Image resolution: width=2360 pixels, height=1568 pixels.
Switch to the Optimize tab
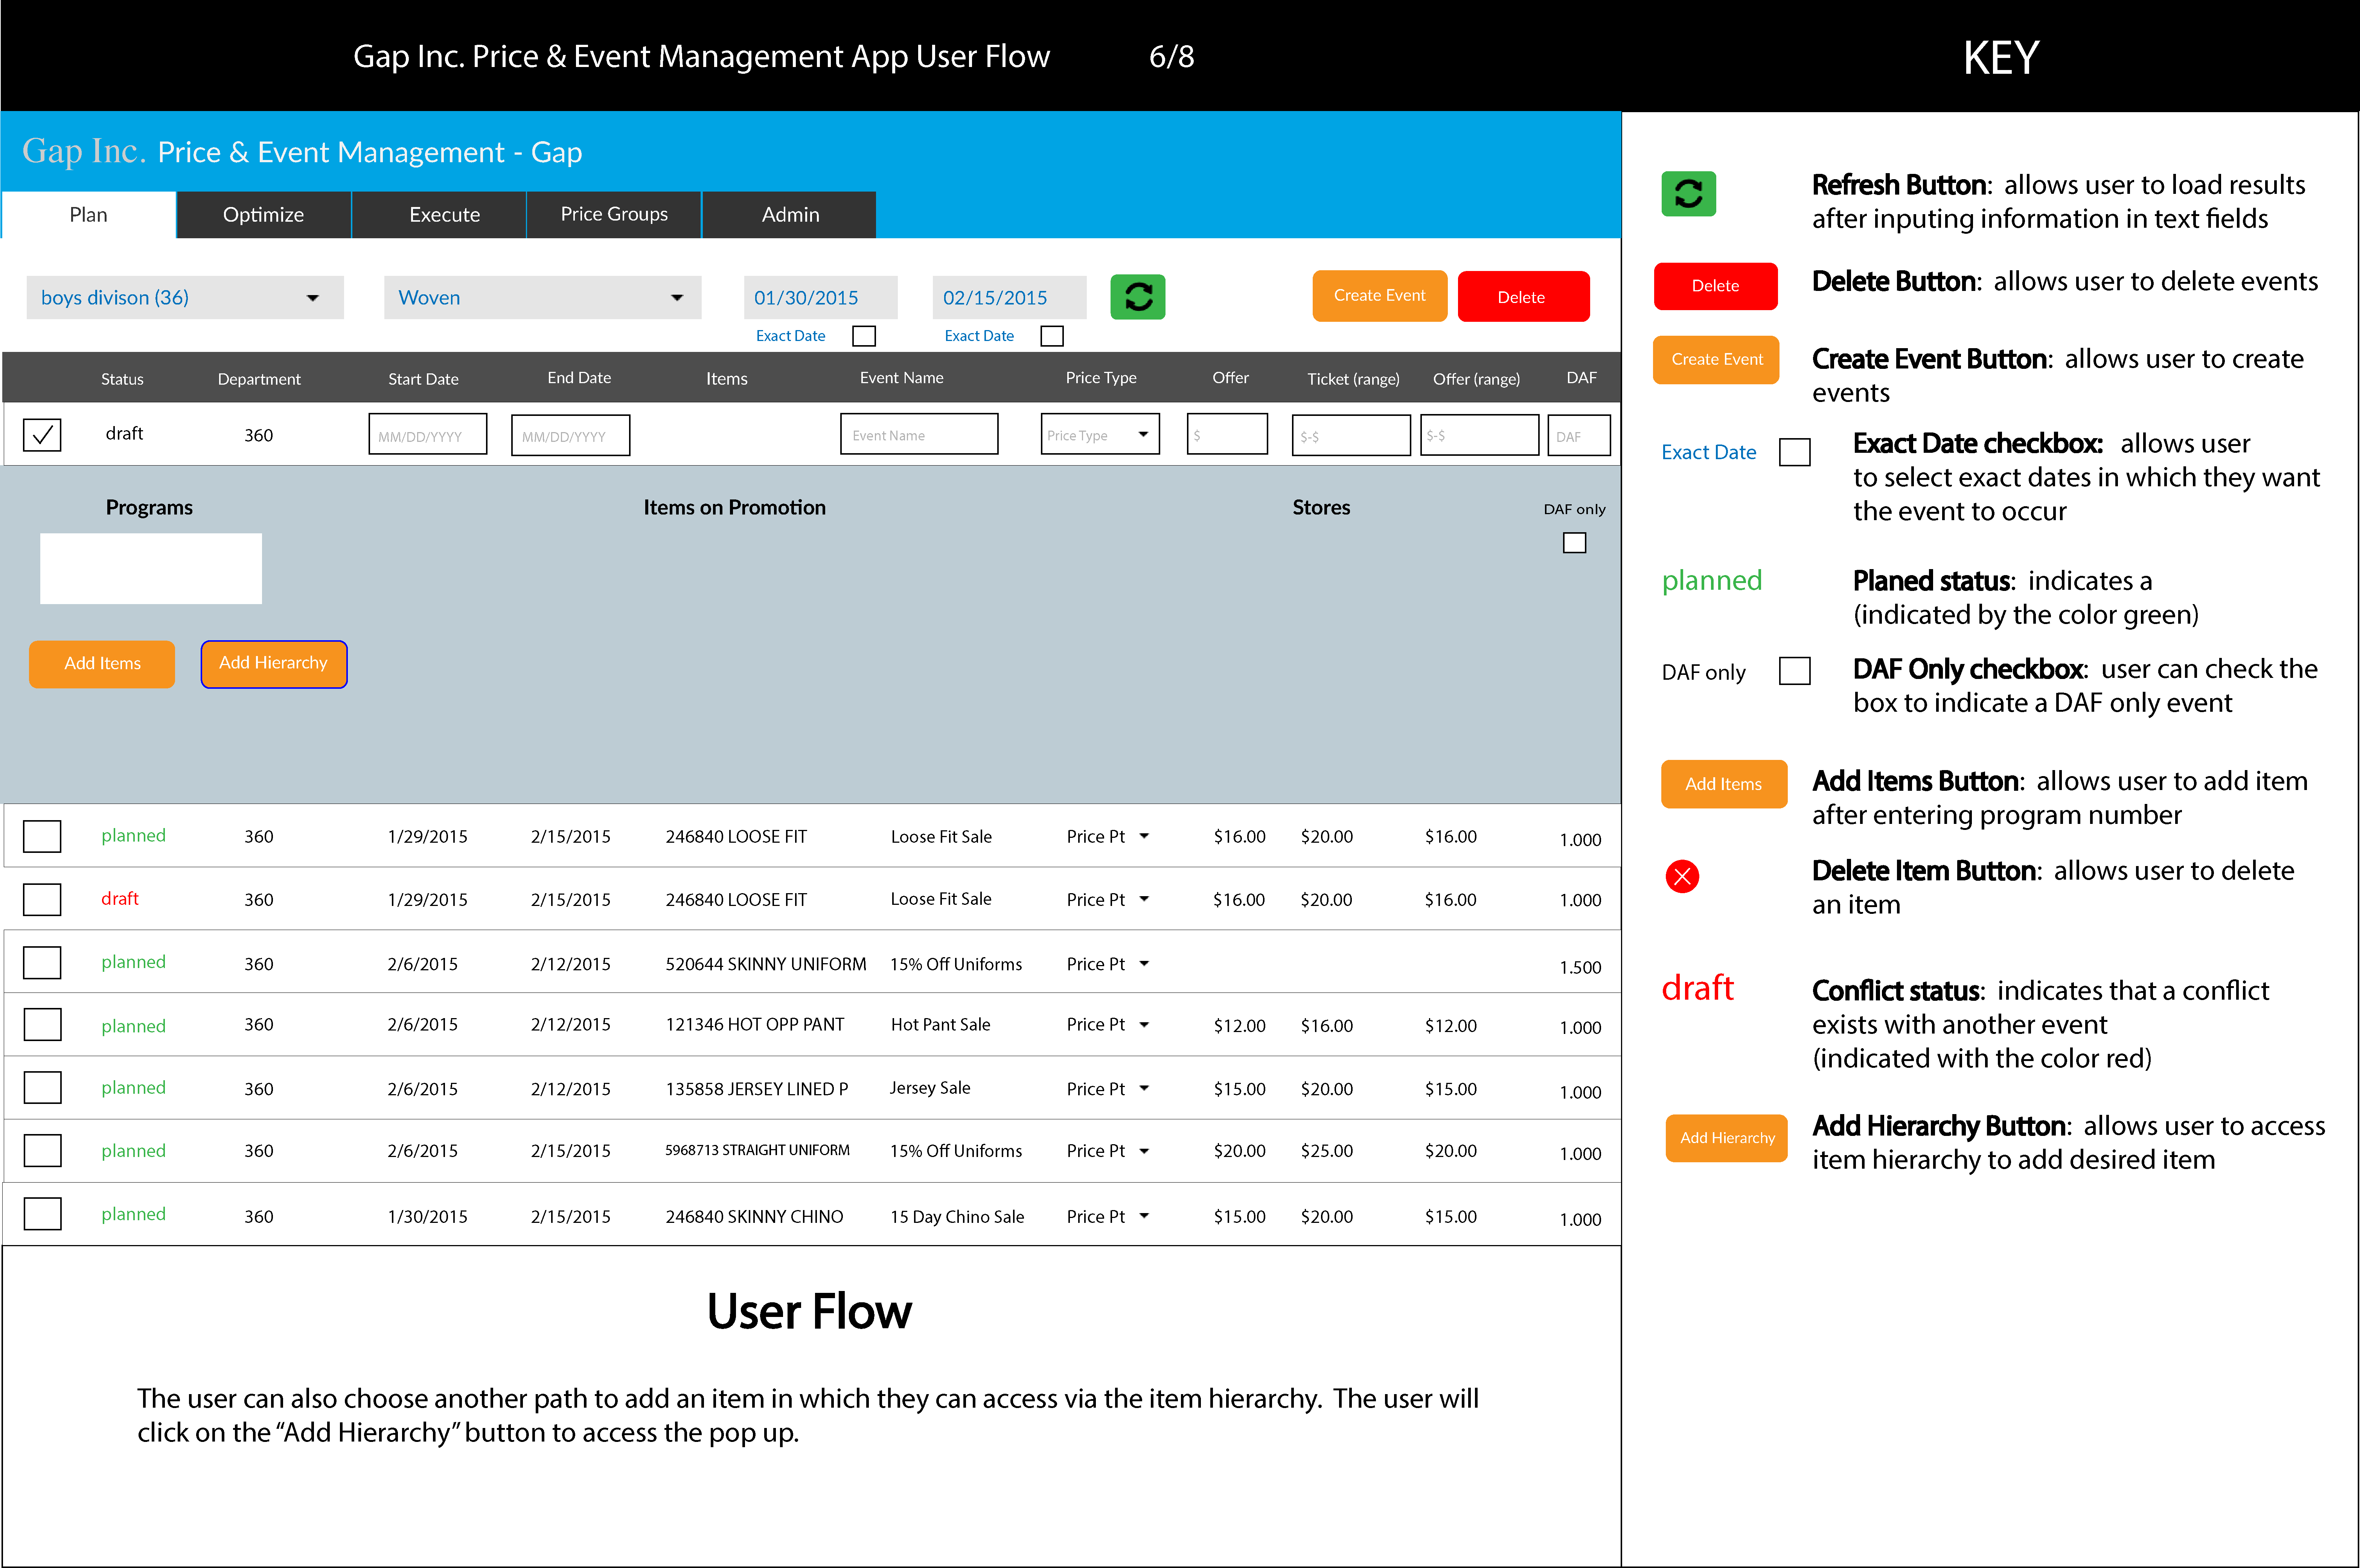(x=263, y=215)
